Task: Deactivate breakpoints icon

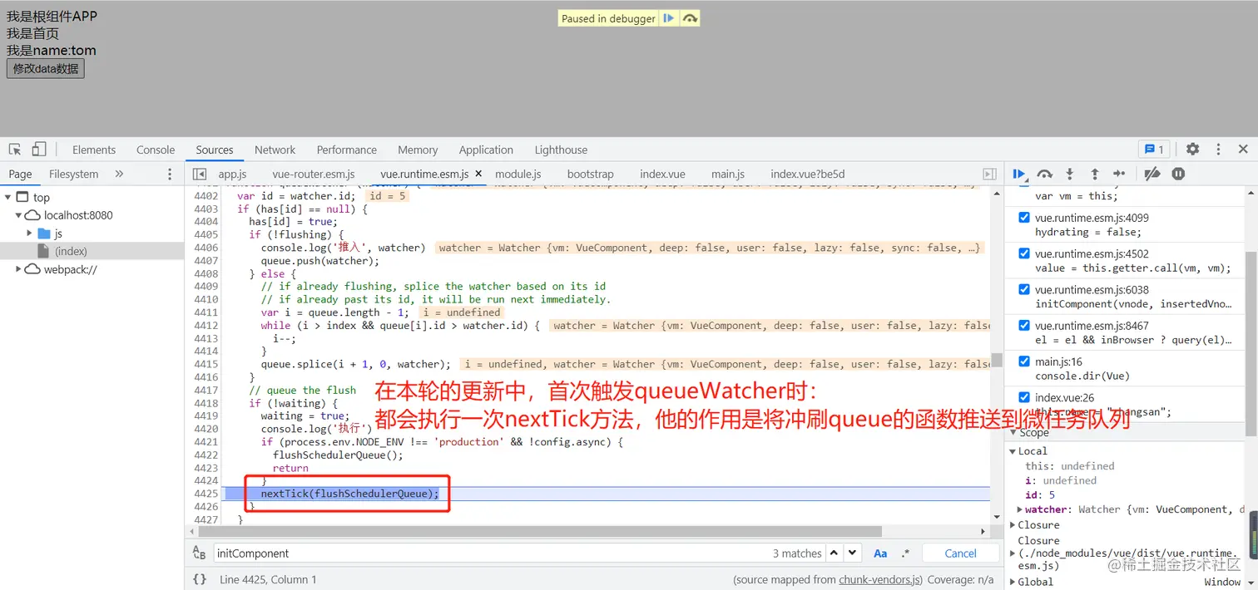Action: tap(1152, 174)
